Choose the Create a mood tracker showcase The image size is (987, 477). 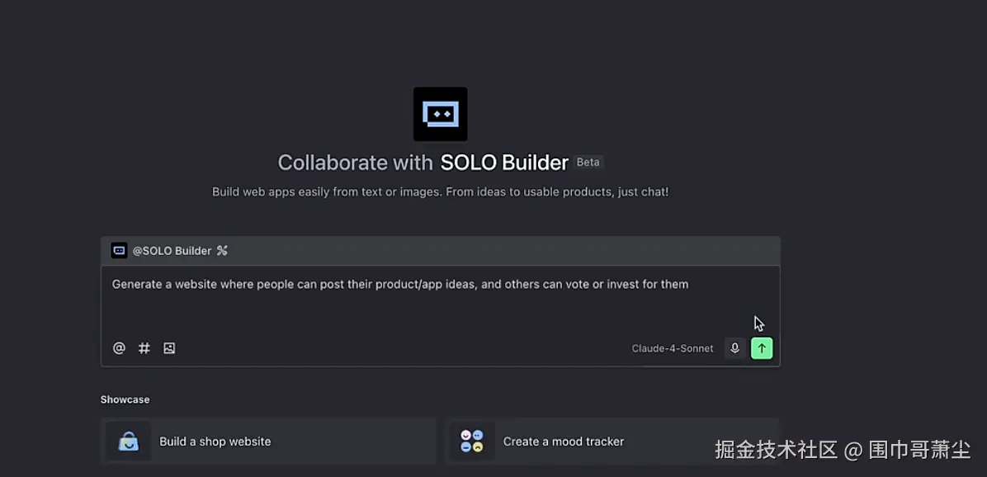pos(612,442)
